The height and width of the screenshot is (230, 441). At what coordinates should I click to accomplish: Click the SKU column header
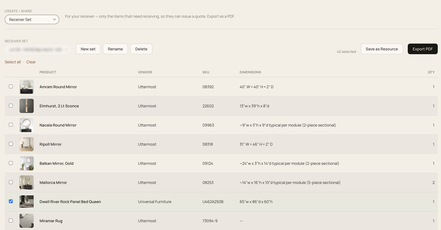coord(206,72)
